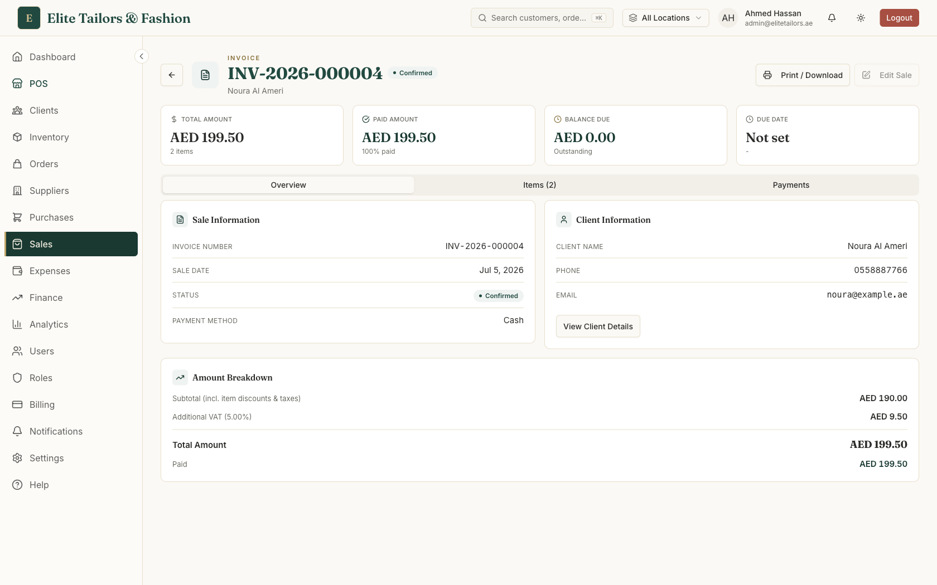Click the Purchases cart icon
Image resolution: width=937 pixels, height=585 pixels.
pos(17,217)
